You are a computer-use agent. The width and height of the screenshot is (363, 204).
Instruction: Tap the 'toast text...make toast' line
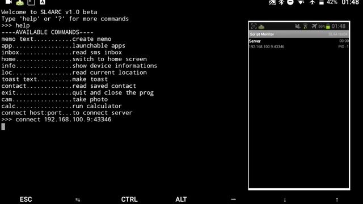point(54,79)
